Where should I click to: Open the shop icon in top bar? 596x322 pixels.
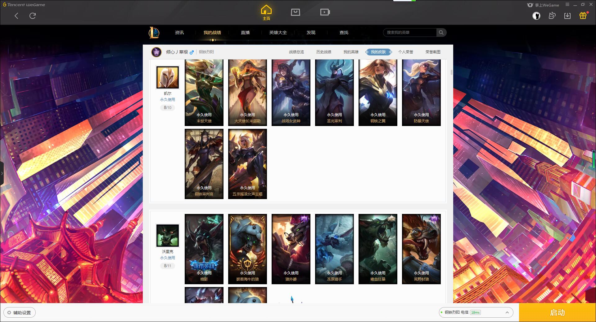pyautogui.click(x=295, y=12)
